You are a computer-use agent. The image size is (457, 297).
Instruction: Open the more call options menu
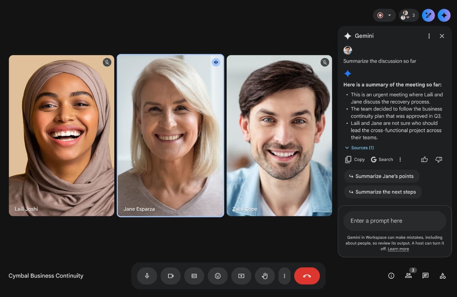click(284, 276)
